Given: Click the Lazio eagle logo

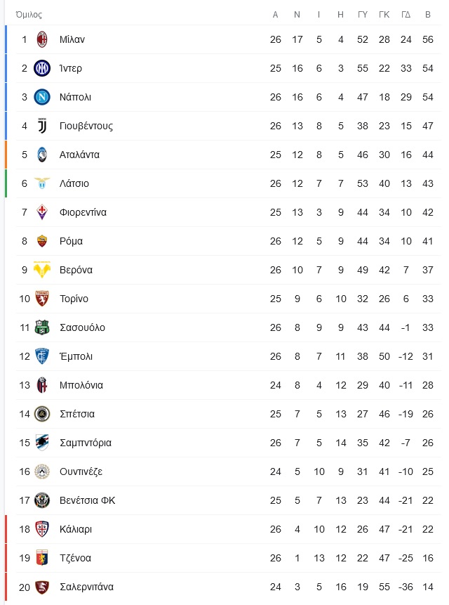Looking at the screenshot, I should coord(42,183).
